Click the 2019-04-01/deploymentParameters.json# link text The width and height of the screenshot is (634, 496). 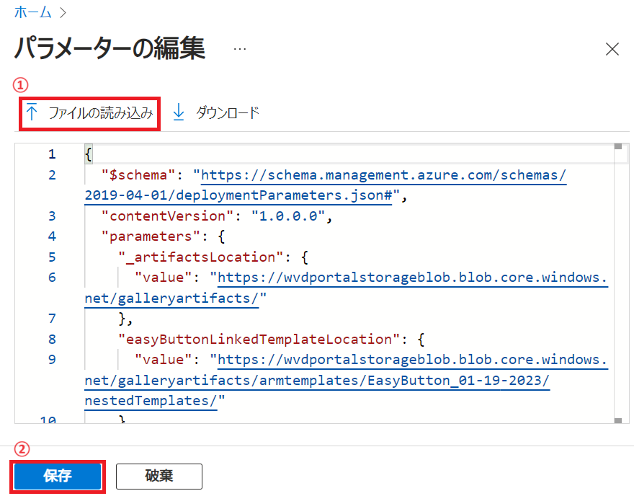pyautogui.click(x=238, y=195)
